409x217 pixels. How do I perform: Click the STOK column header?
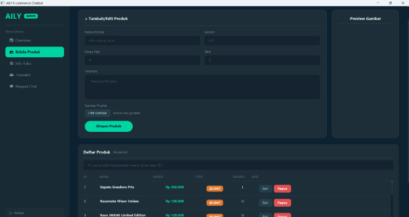point(199,177)
